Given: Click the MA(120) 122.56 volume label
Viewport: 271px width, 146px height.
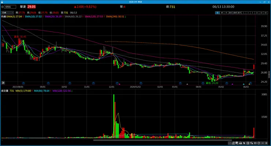Looking at the screenshot, I should click(x=62, y=91).
